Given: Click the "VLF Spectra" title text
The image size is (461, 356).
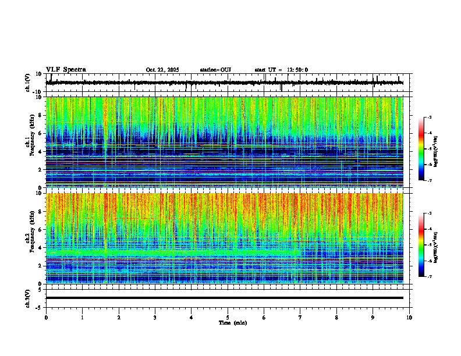Looking at the screenshot, I should pyautogui.click(x=66, y=70).
